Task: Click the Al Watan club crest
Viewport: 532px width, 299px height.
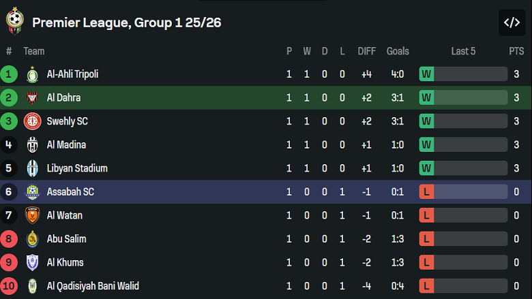Action: coord(33,216)
